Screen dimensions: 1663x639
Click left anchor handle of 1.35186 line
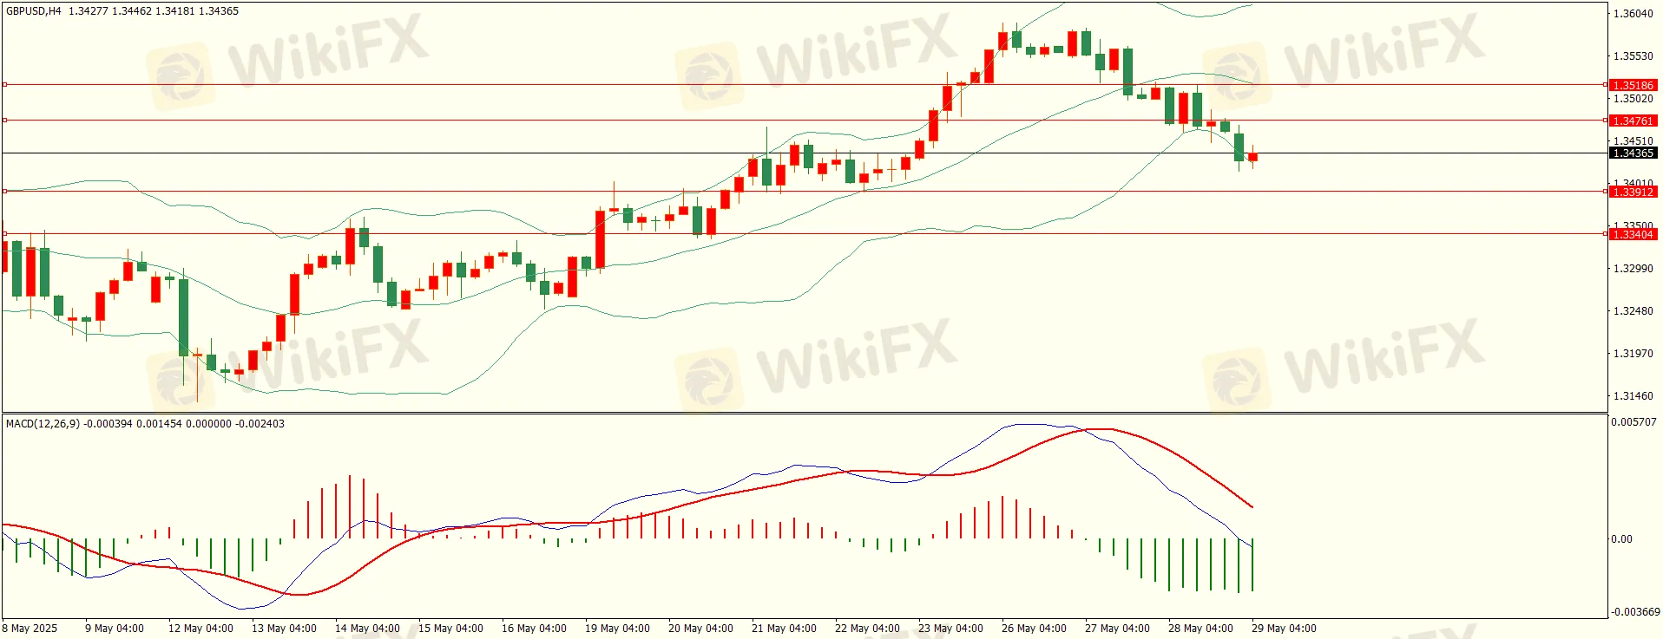pyautogui.click(x=4, y=85)
